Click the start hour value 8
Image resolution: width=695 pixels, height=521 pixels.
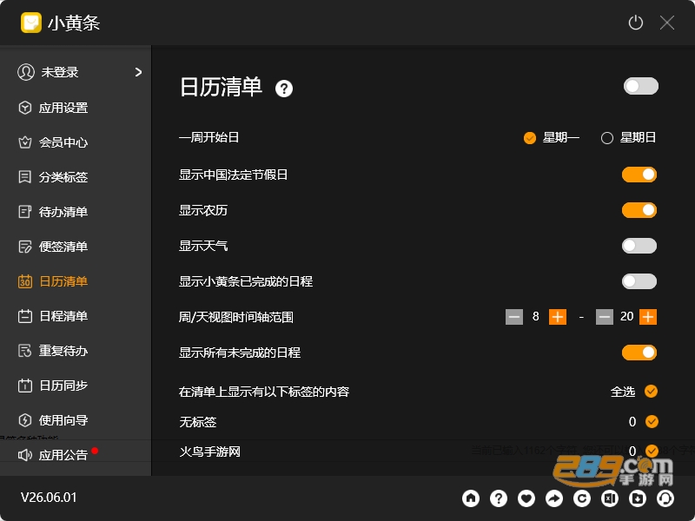[536, 316]
